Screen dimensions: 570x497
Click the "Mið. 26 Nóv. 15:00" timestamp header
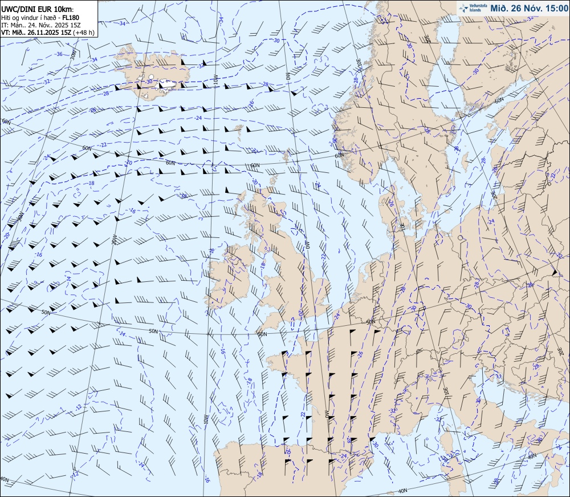click(528, 8)
